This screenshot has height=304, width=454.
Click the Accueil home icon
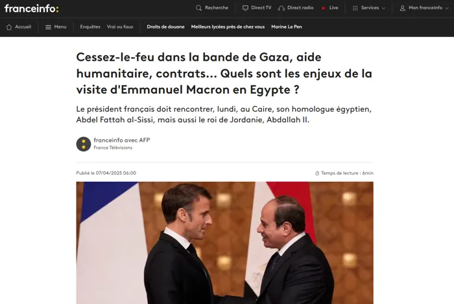tap(9, 27)
